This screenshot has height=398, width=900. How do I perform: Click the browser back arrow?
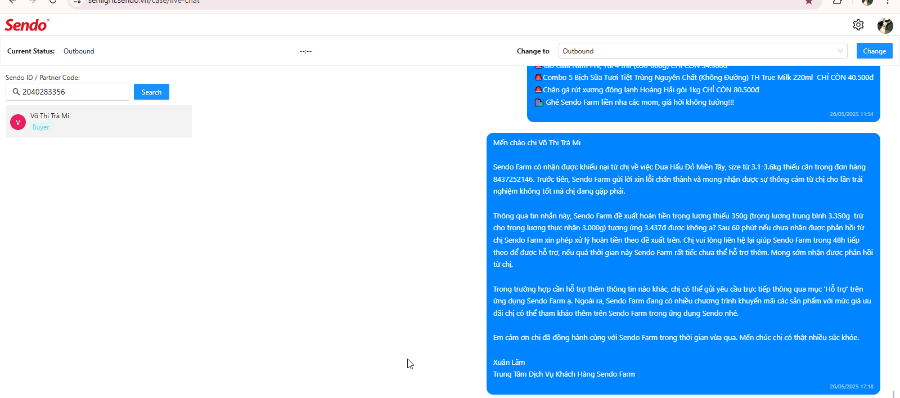click(12, 2)
